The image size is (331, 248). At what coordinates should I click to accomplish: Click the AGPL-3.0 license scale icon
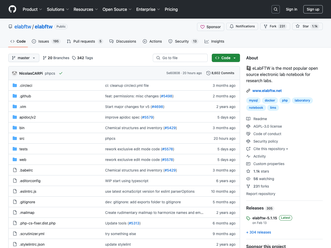248,126
